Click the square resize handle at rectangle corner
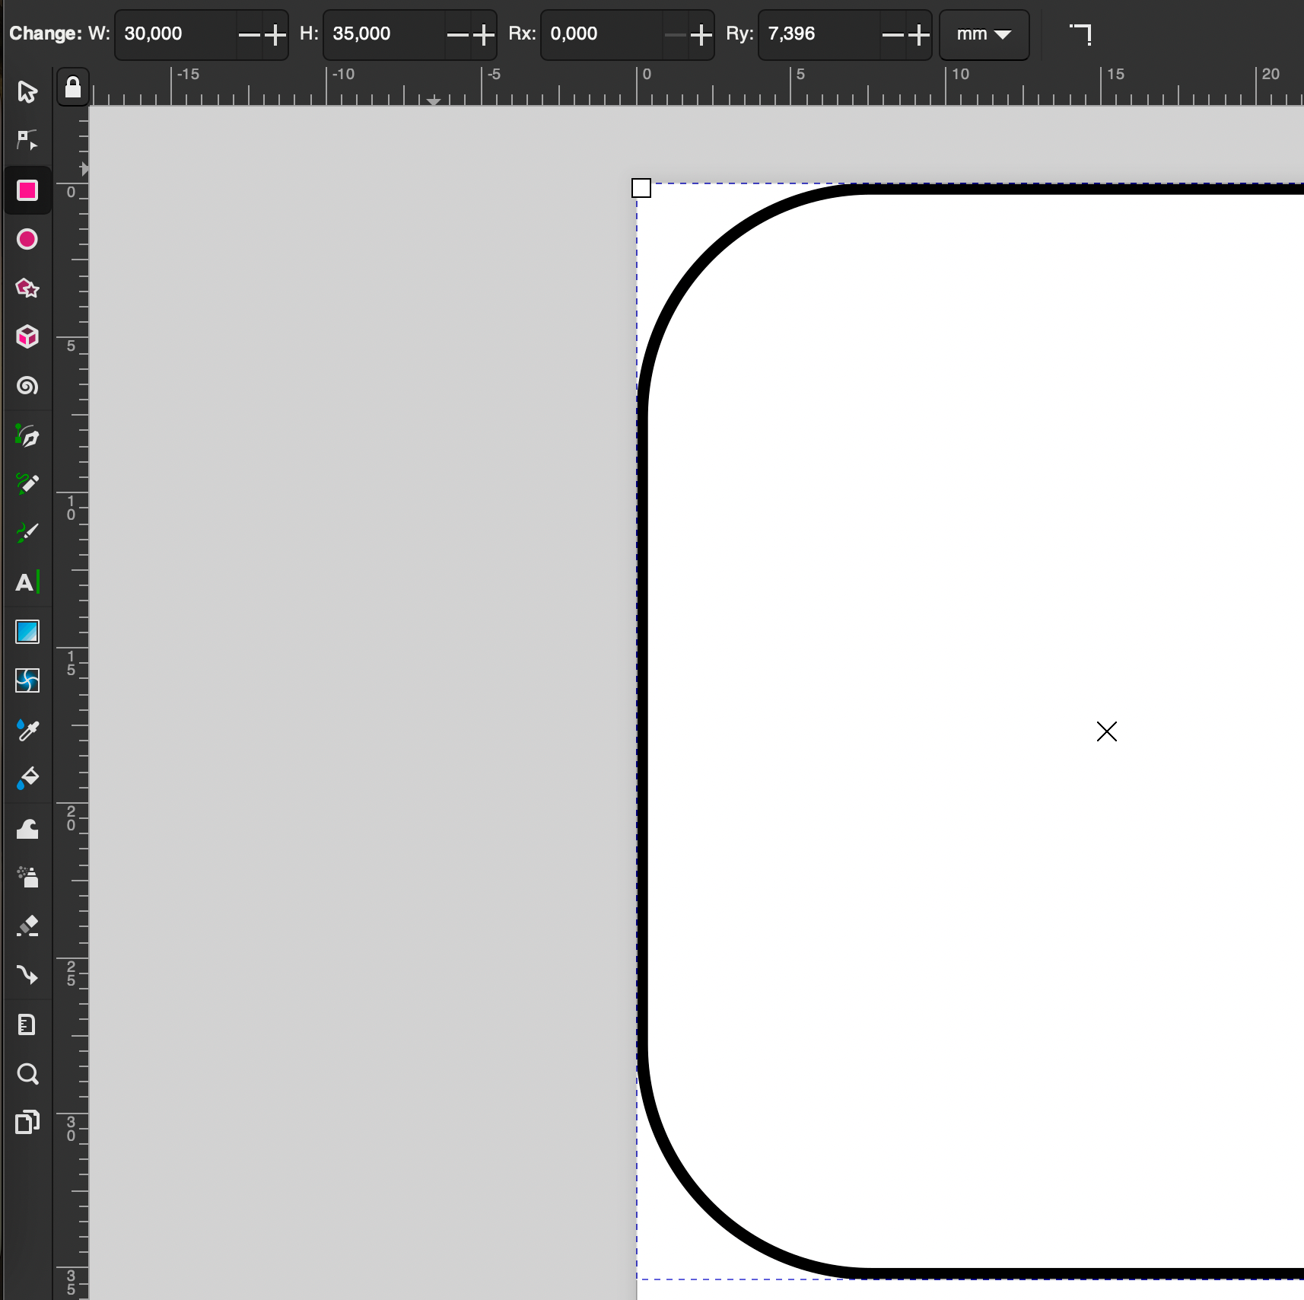This screenshot has height=1300, width=1304. pyautogui.click(x=641, y=188)
